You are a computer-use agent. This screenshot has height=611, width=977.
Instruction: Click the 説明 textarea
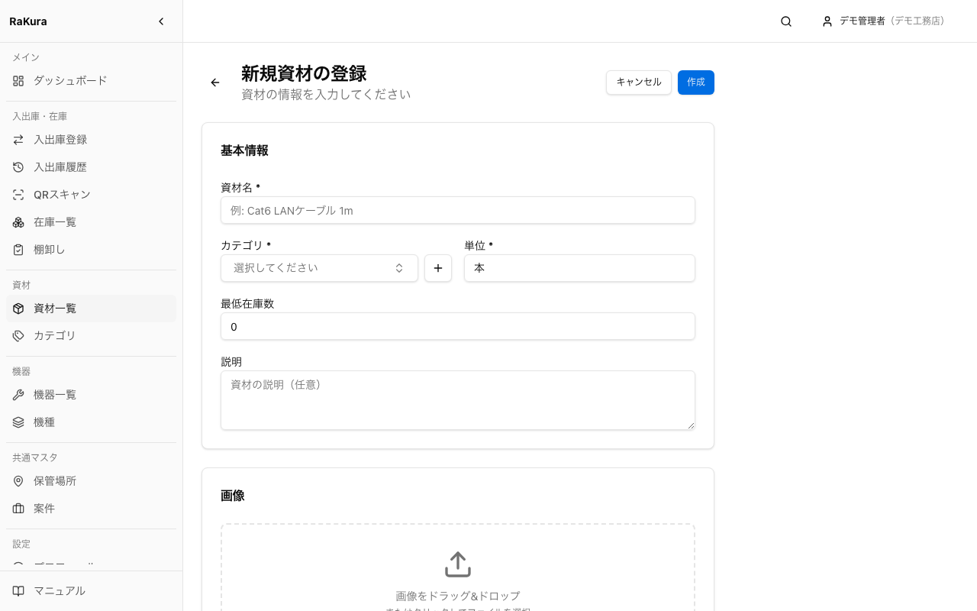458,400
